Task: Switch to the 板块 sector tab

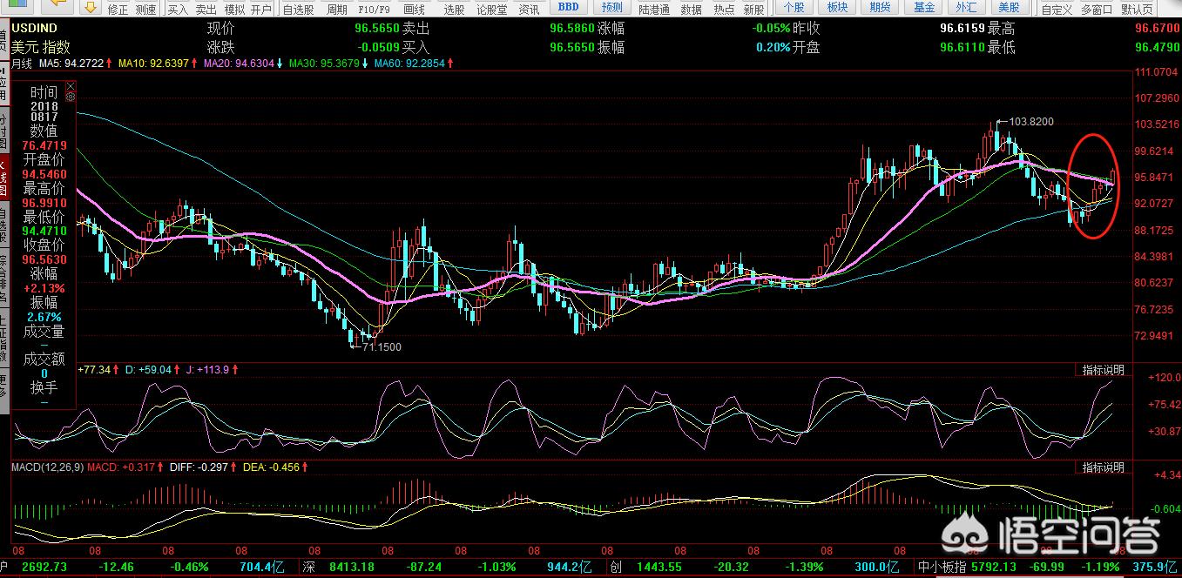Action: coord(837,7)
